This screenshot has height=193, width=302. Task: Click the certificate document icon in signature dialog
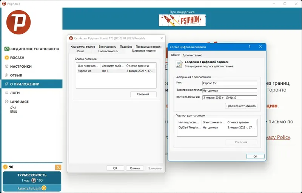point(179,64)
